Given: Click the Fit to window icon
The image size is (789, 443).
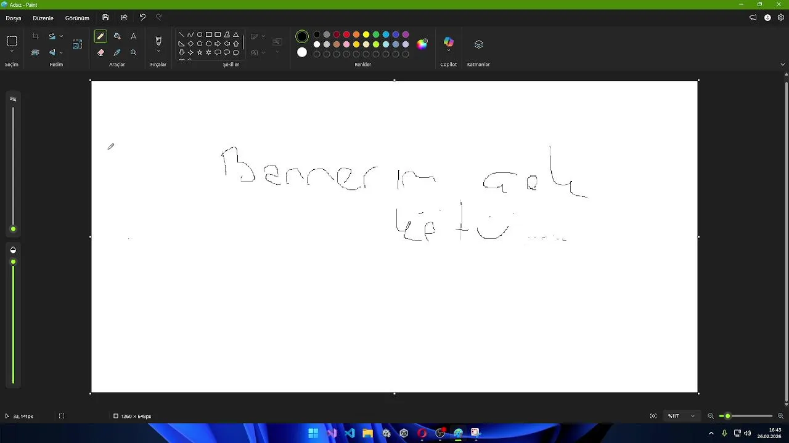Looking at the screenshot, I should [653, 416].
